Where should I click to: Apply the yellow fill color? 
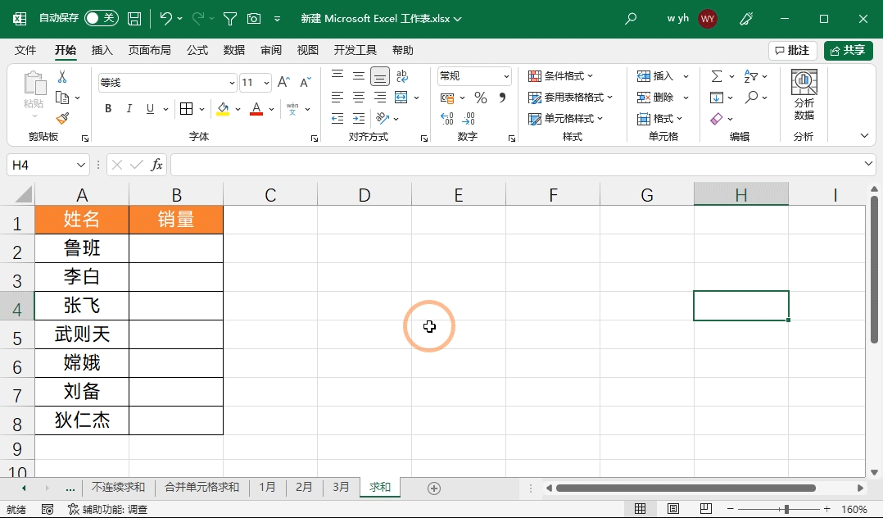pyautogui.click(x=223, y=109)
